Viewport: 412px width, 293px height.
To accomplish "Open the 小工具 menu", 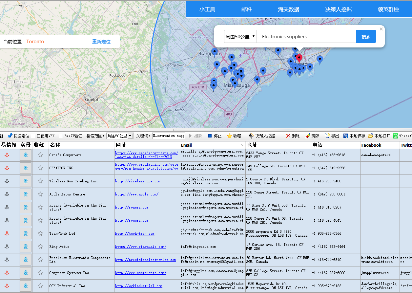I will tap(207, 9).
